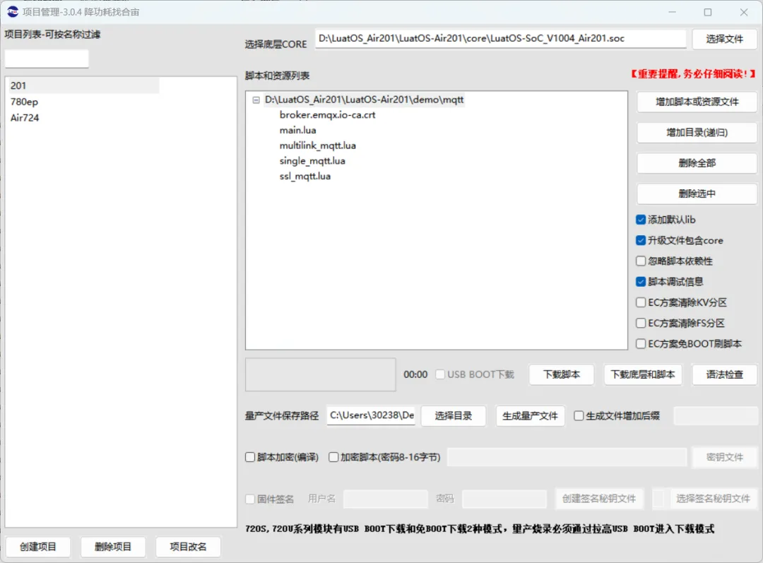The height and width of the screenshot is (563, 763).
Task: Click the download progress bar area
Action: point(320,374)
